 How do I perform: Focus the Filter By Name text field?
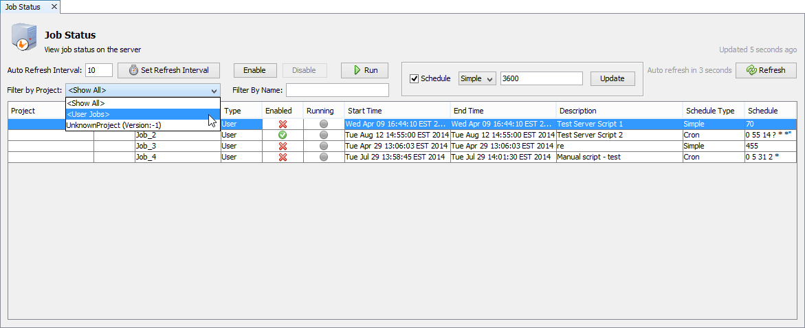pos(337,90)
